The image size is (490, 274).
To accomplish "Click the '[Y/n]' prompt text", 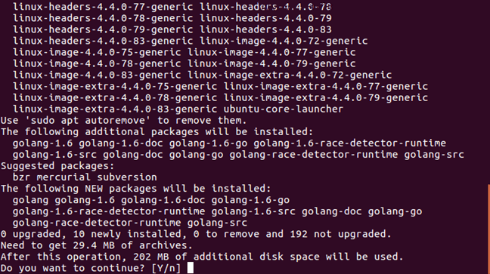I will tap(166, 268).
